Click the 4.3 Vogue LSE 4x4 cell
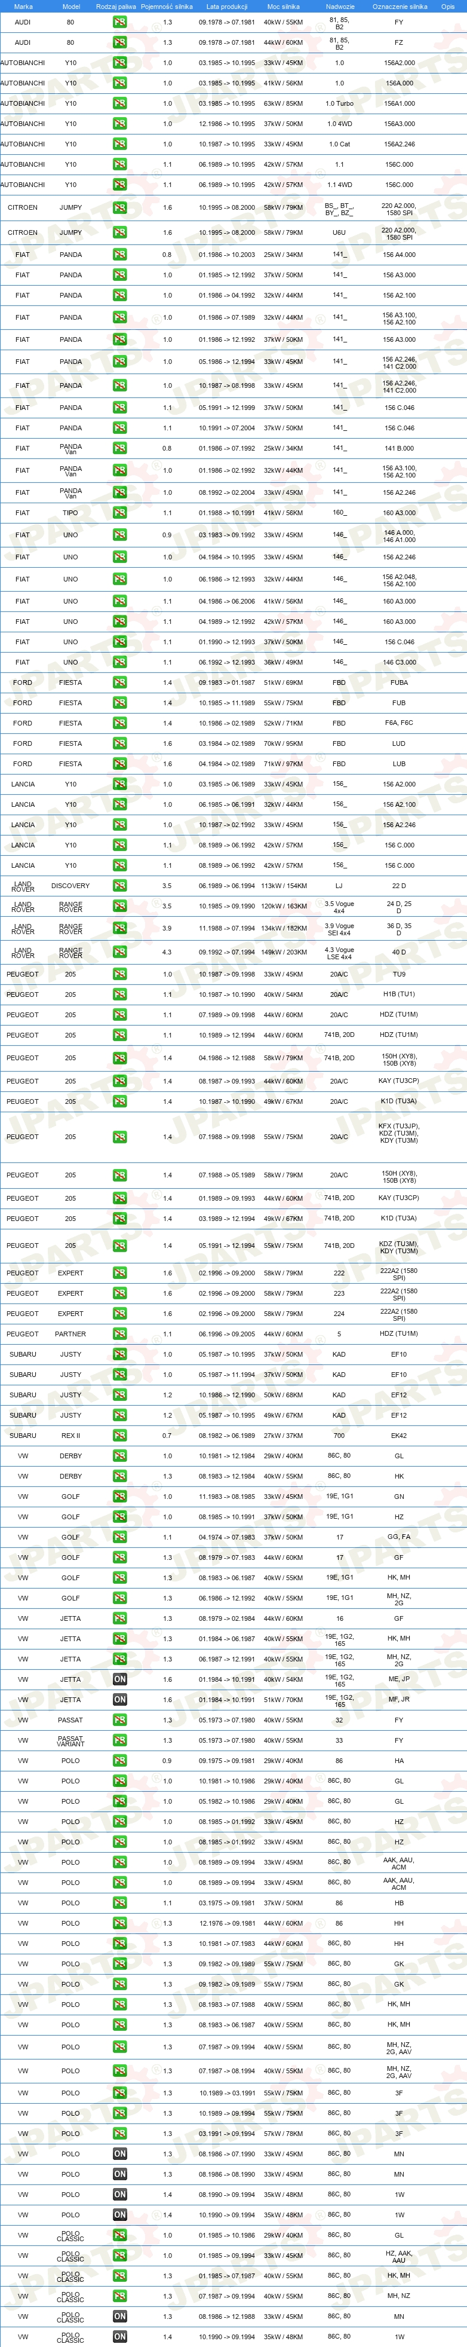Screen dimensions: 467x2347 click(x=340, y=953)
